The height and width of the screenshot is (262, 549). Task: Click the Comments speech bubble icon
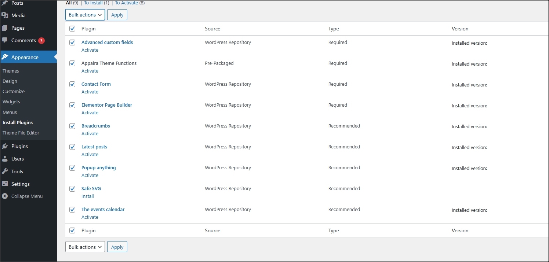pyautogui.click(x=5, y=40)
